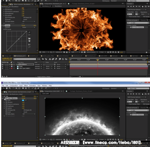Screen dimensions: 150x147
Task: Open the Composition menu
Action: (14, 86)
